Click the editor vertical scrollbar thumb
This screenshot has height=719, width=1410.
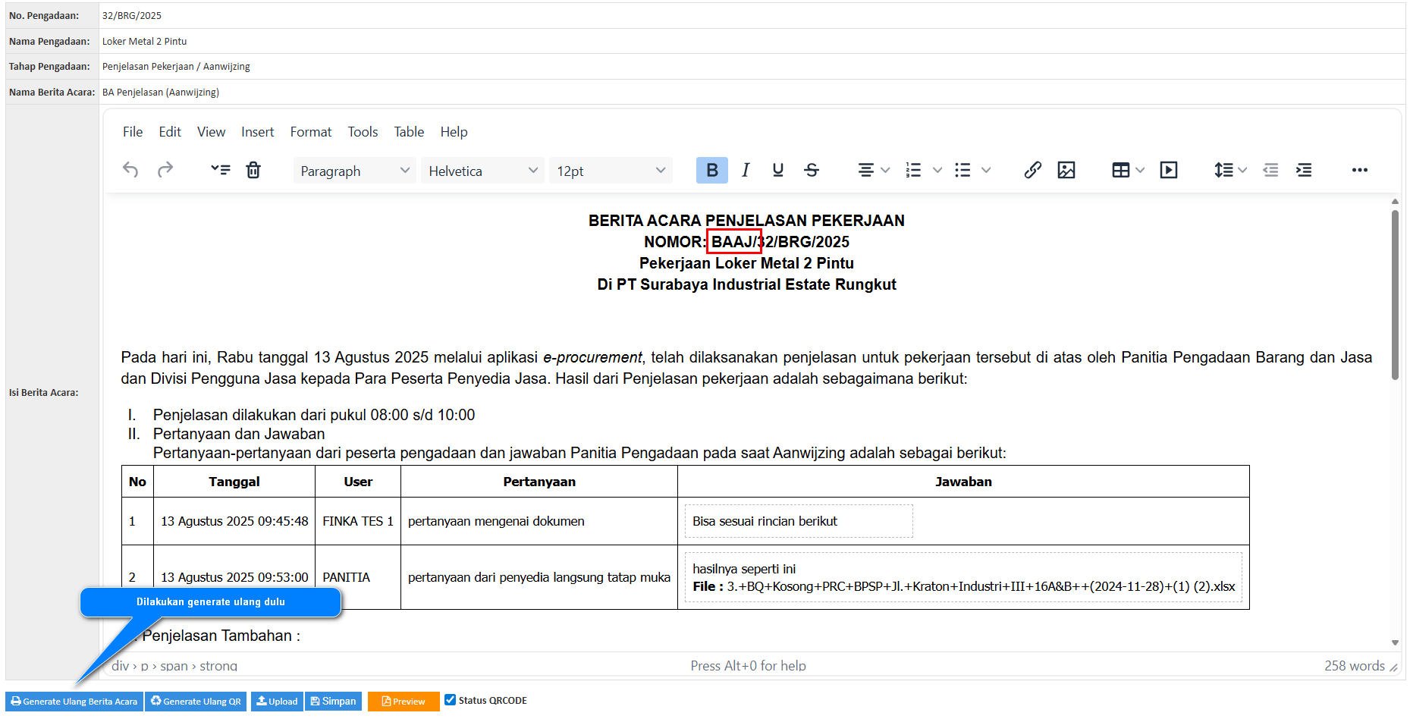[1395, 294]
